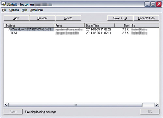The height and width of the screenshot is (118, 163).
Task: Maximize the JBMail window
Action: (153, 5)
